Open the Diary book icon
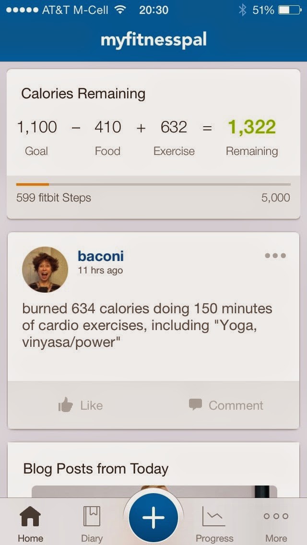307x545 pixels. point(92,516)
